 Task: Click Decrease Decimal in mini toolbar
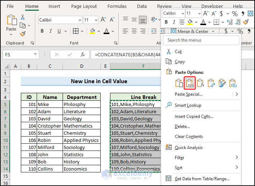coord(238,22)
